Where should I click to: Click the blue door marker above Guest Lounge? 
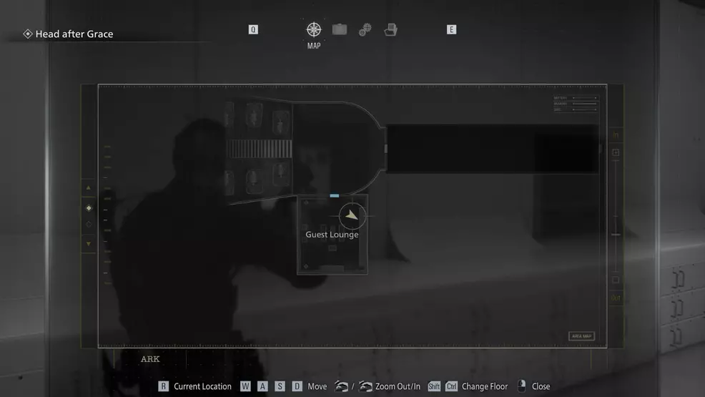335,195
